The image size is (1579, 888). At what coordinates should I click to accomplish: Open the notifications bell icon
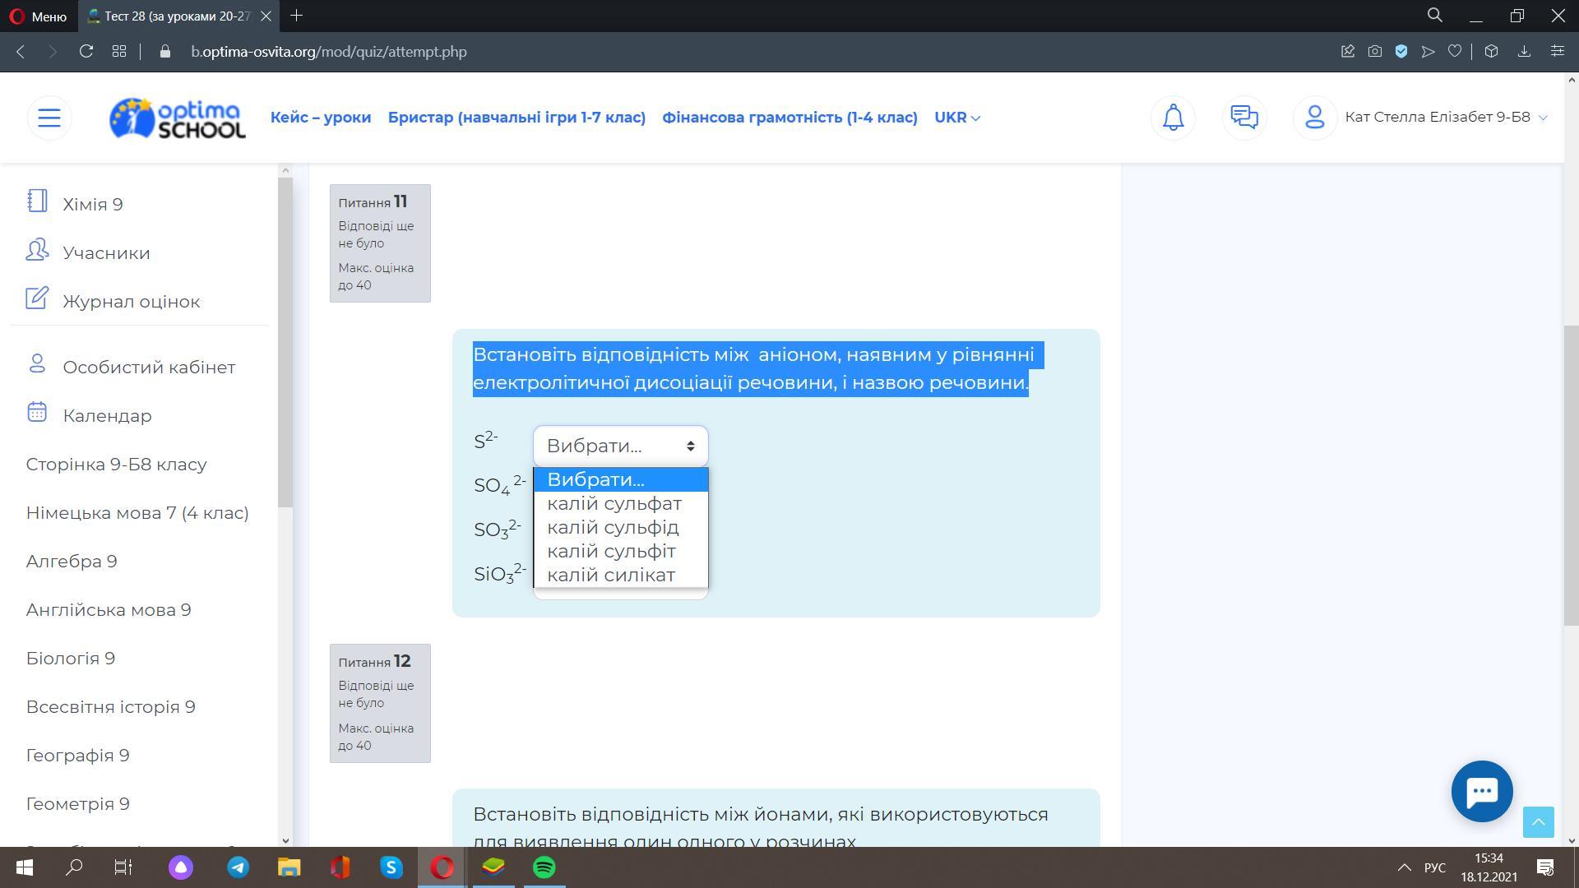1173,118
